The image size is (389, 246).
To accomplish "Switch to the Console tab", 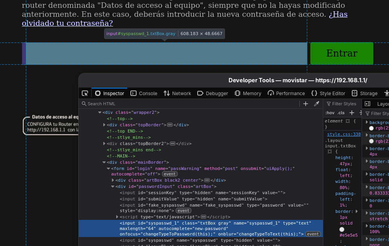I will 144,94.
